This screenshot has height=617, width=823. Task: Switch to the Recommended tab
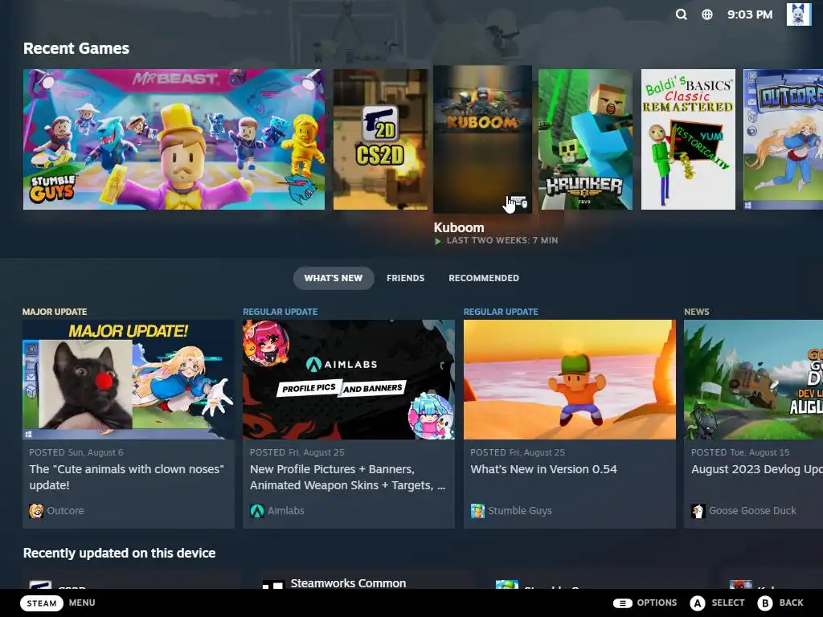point(483,278)
